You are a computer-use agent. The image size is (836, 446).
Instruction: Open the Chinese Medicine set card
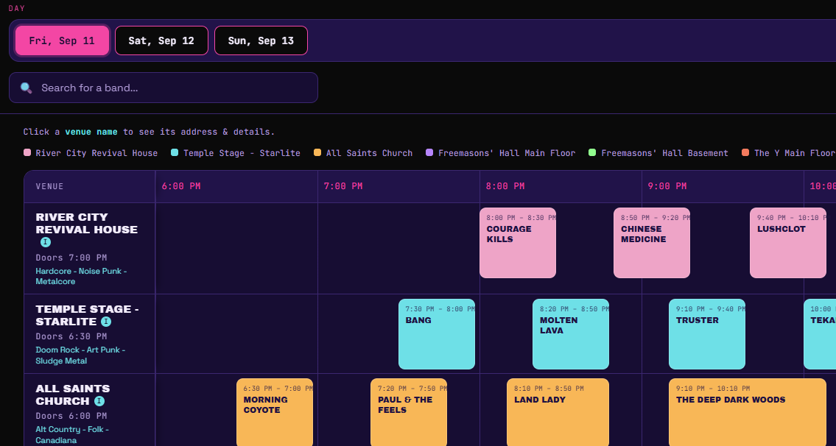click(652, 243)
